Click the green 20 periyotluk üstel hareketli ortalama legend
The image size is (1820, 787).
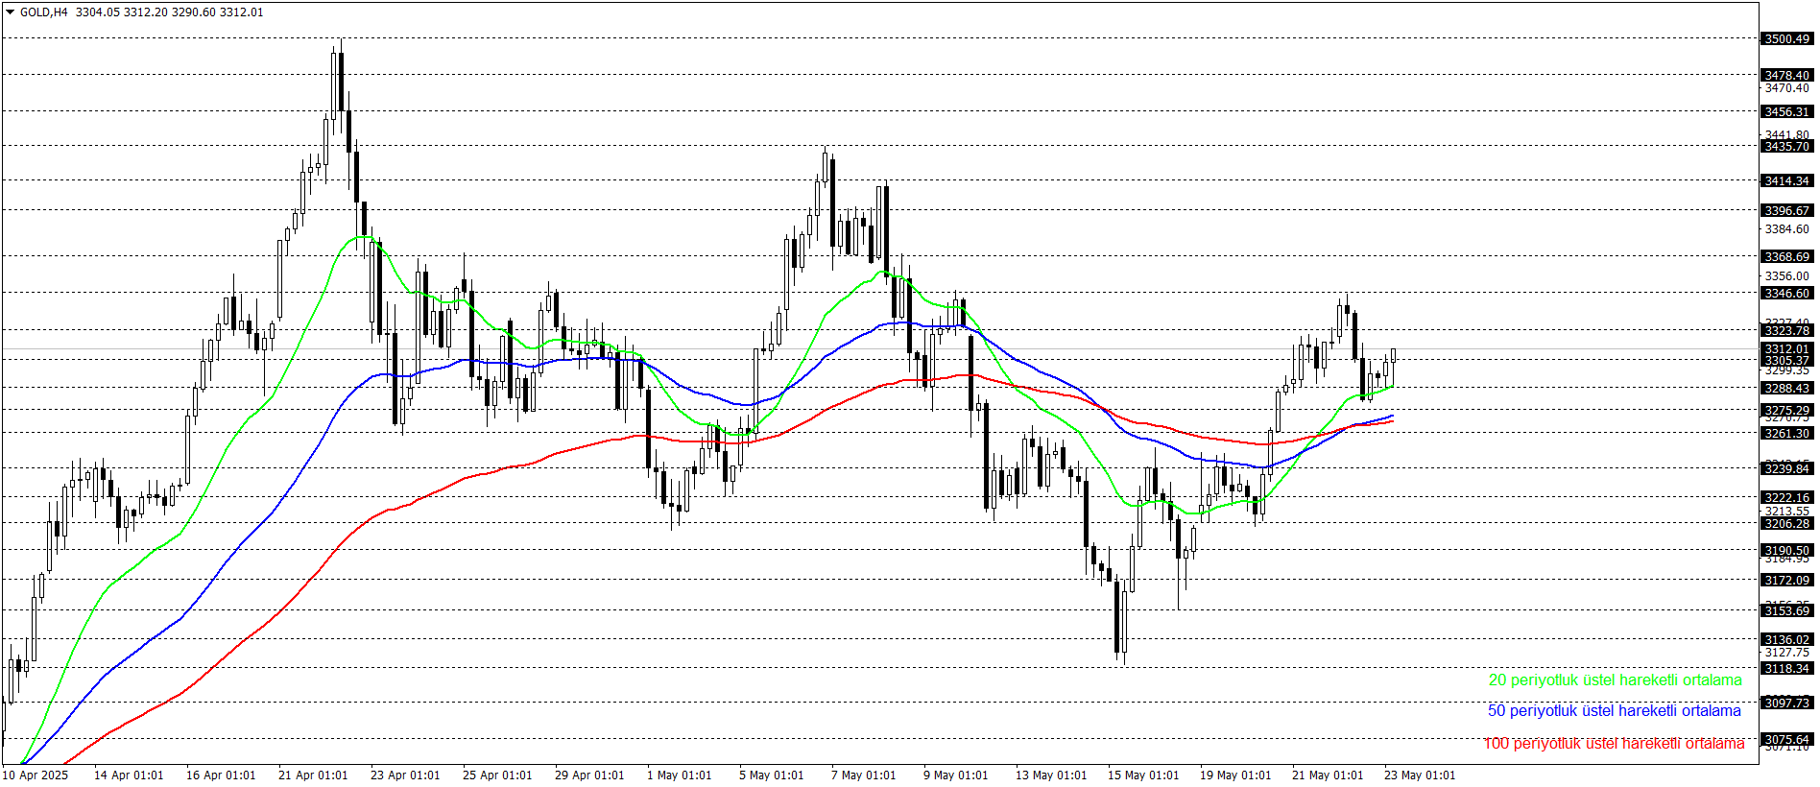1615,680
